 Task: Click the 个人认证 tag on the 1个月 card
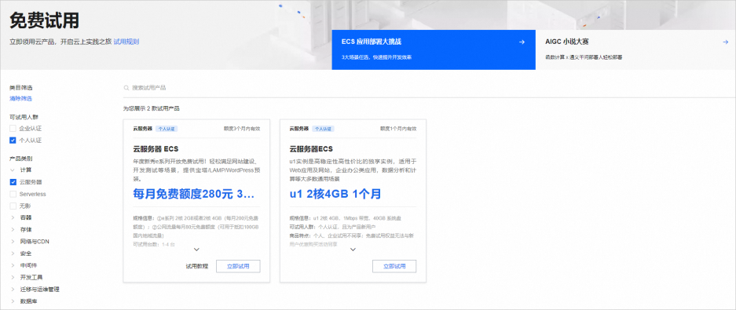coord(324,129)
